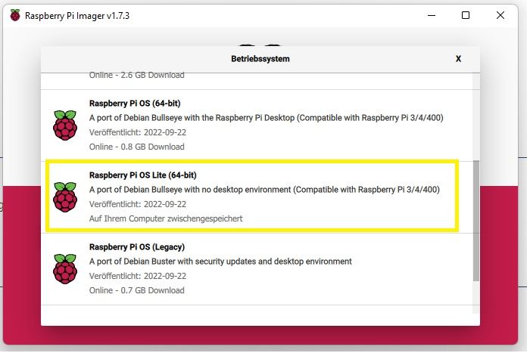Screen dimensions: 530x353
Task: Click the 'no desktop environment' description text
Action: coord(264,190)
